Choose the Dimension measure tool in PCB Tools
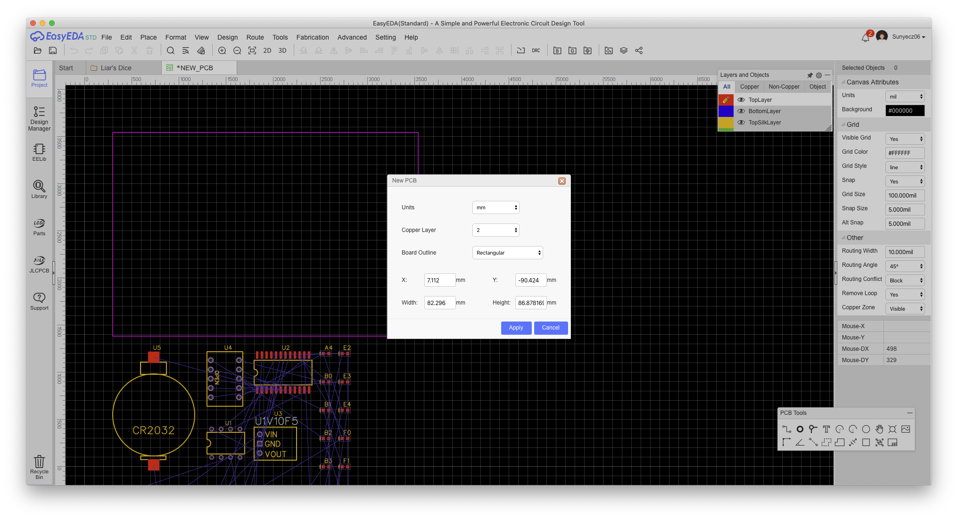 (853, 442)
